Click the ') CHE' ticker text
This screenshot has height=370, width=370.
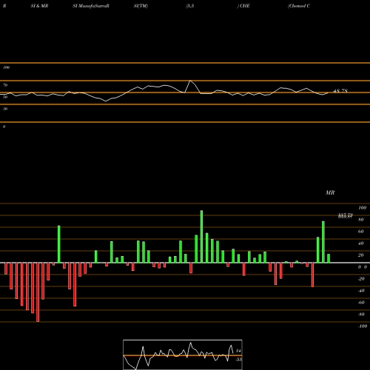(x=243, y=6)
